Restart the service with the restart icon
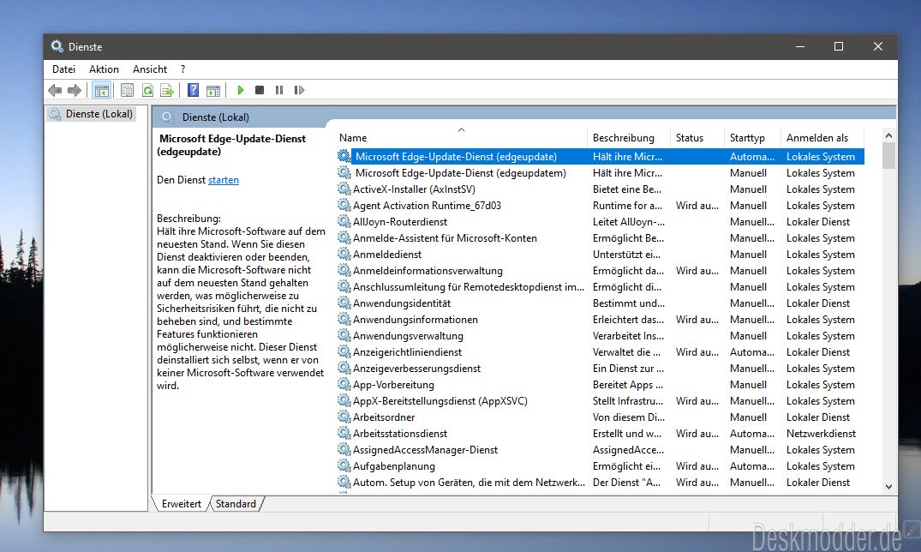 pos(300,91)
